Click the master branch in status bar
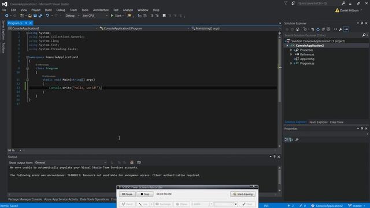370x208 pixels. [357, 206]
